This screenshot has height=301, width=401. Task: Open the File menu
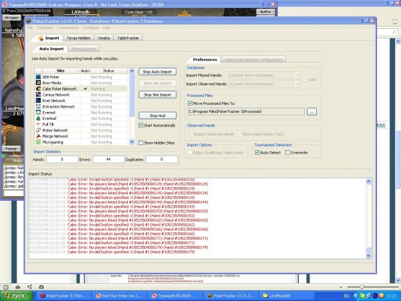[30, 28]
